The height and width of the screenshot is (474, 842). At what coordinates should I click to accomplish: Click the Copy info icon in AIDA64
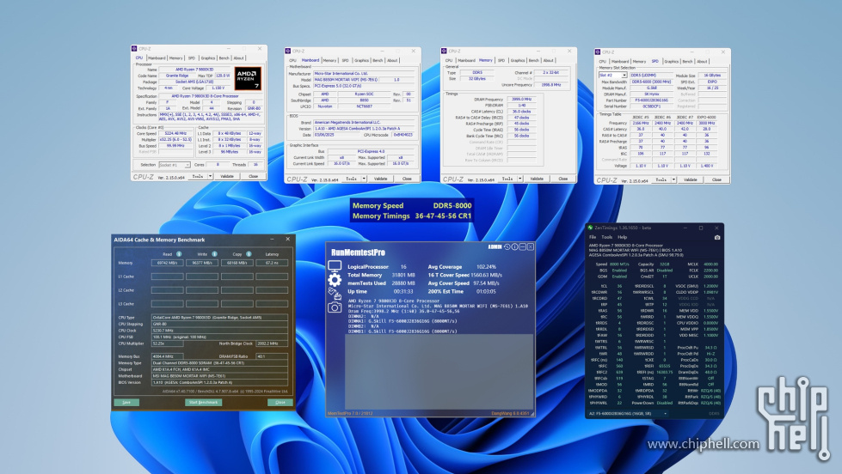(x=249, y=253)
